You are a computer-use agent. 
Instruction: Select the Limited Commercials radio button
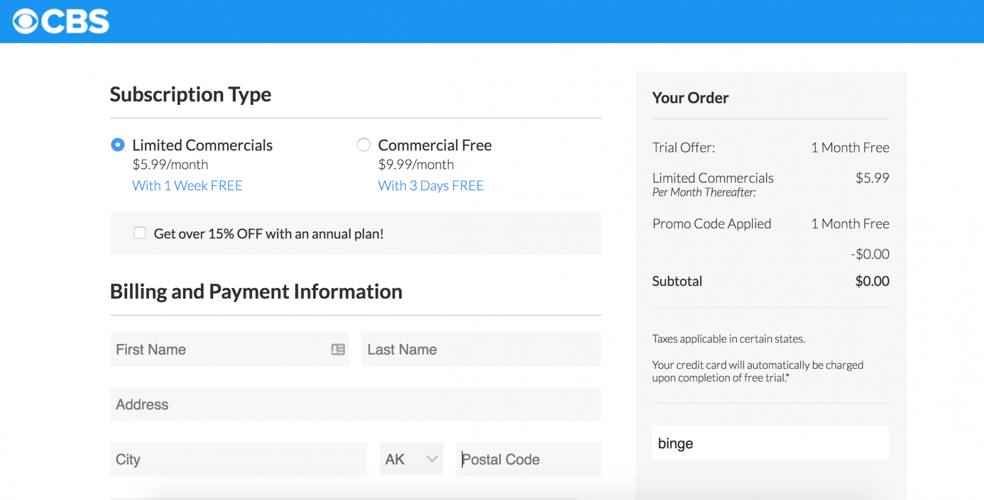(x=118, y=145)
